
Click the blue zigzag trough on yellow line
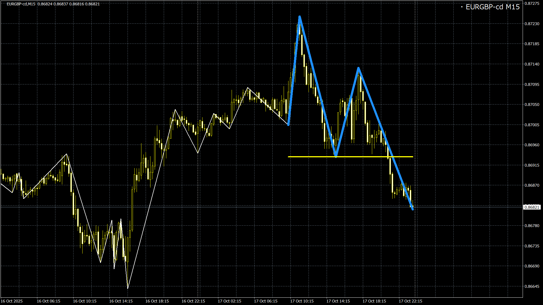click(336, 156)
